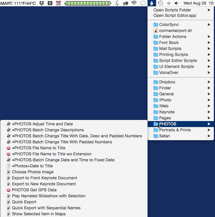Run Export to New Keynote Document
Image resolution: width=215 pixels, height=217 pixels.
pyautogui.click(x=74, y=184)
